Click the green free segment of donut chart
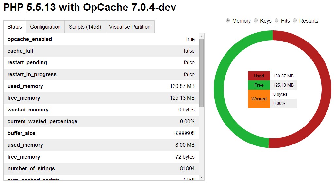The image size is (334, 186). click(219, 89)
